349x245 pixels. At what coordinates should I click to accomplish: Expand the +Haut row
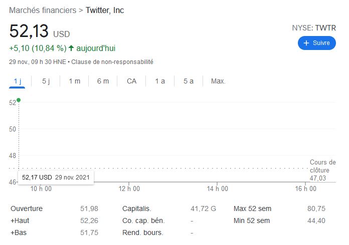tap(20, 220)
